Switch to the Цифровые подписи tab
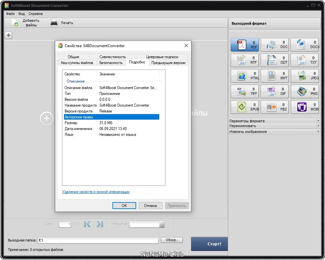This screenshot has width=325, height=260. [x=162, y=57]
